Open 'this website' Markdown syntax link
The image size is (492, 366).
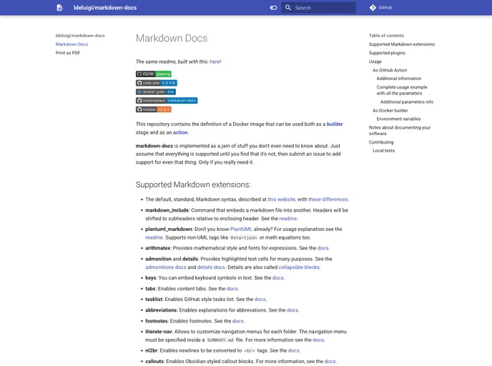(x=281, y=199)
